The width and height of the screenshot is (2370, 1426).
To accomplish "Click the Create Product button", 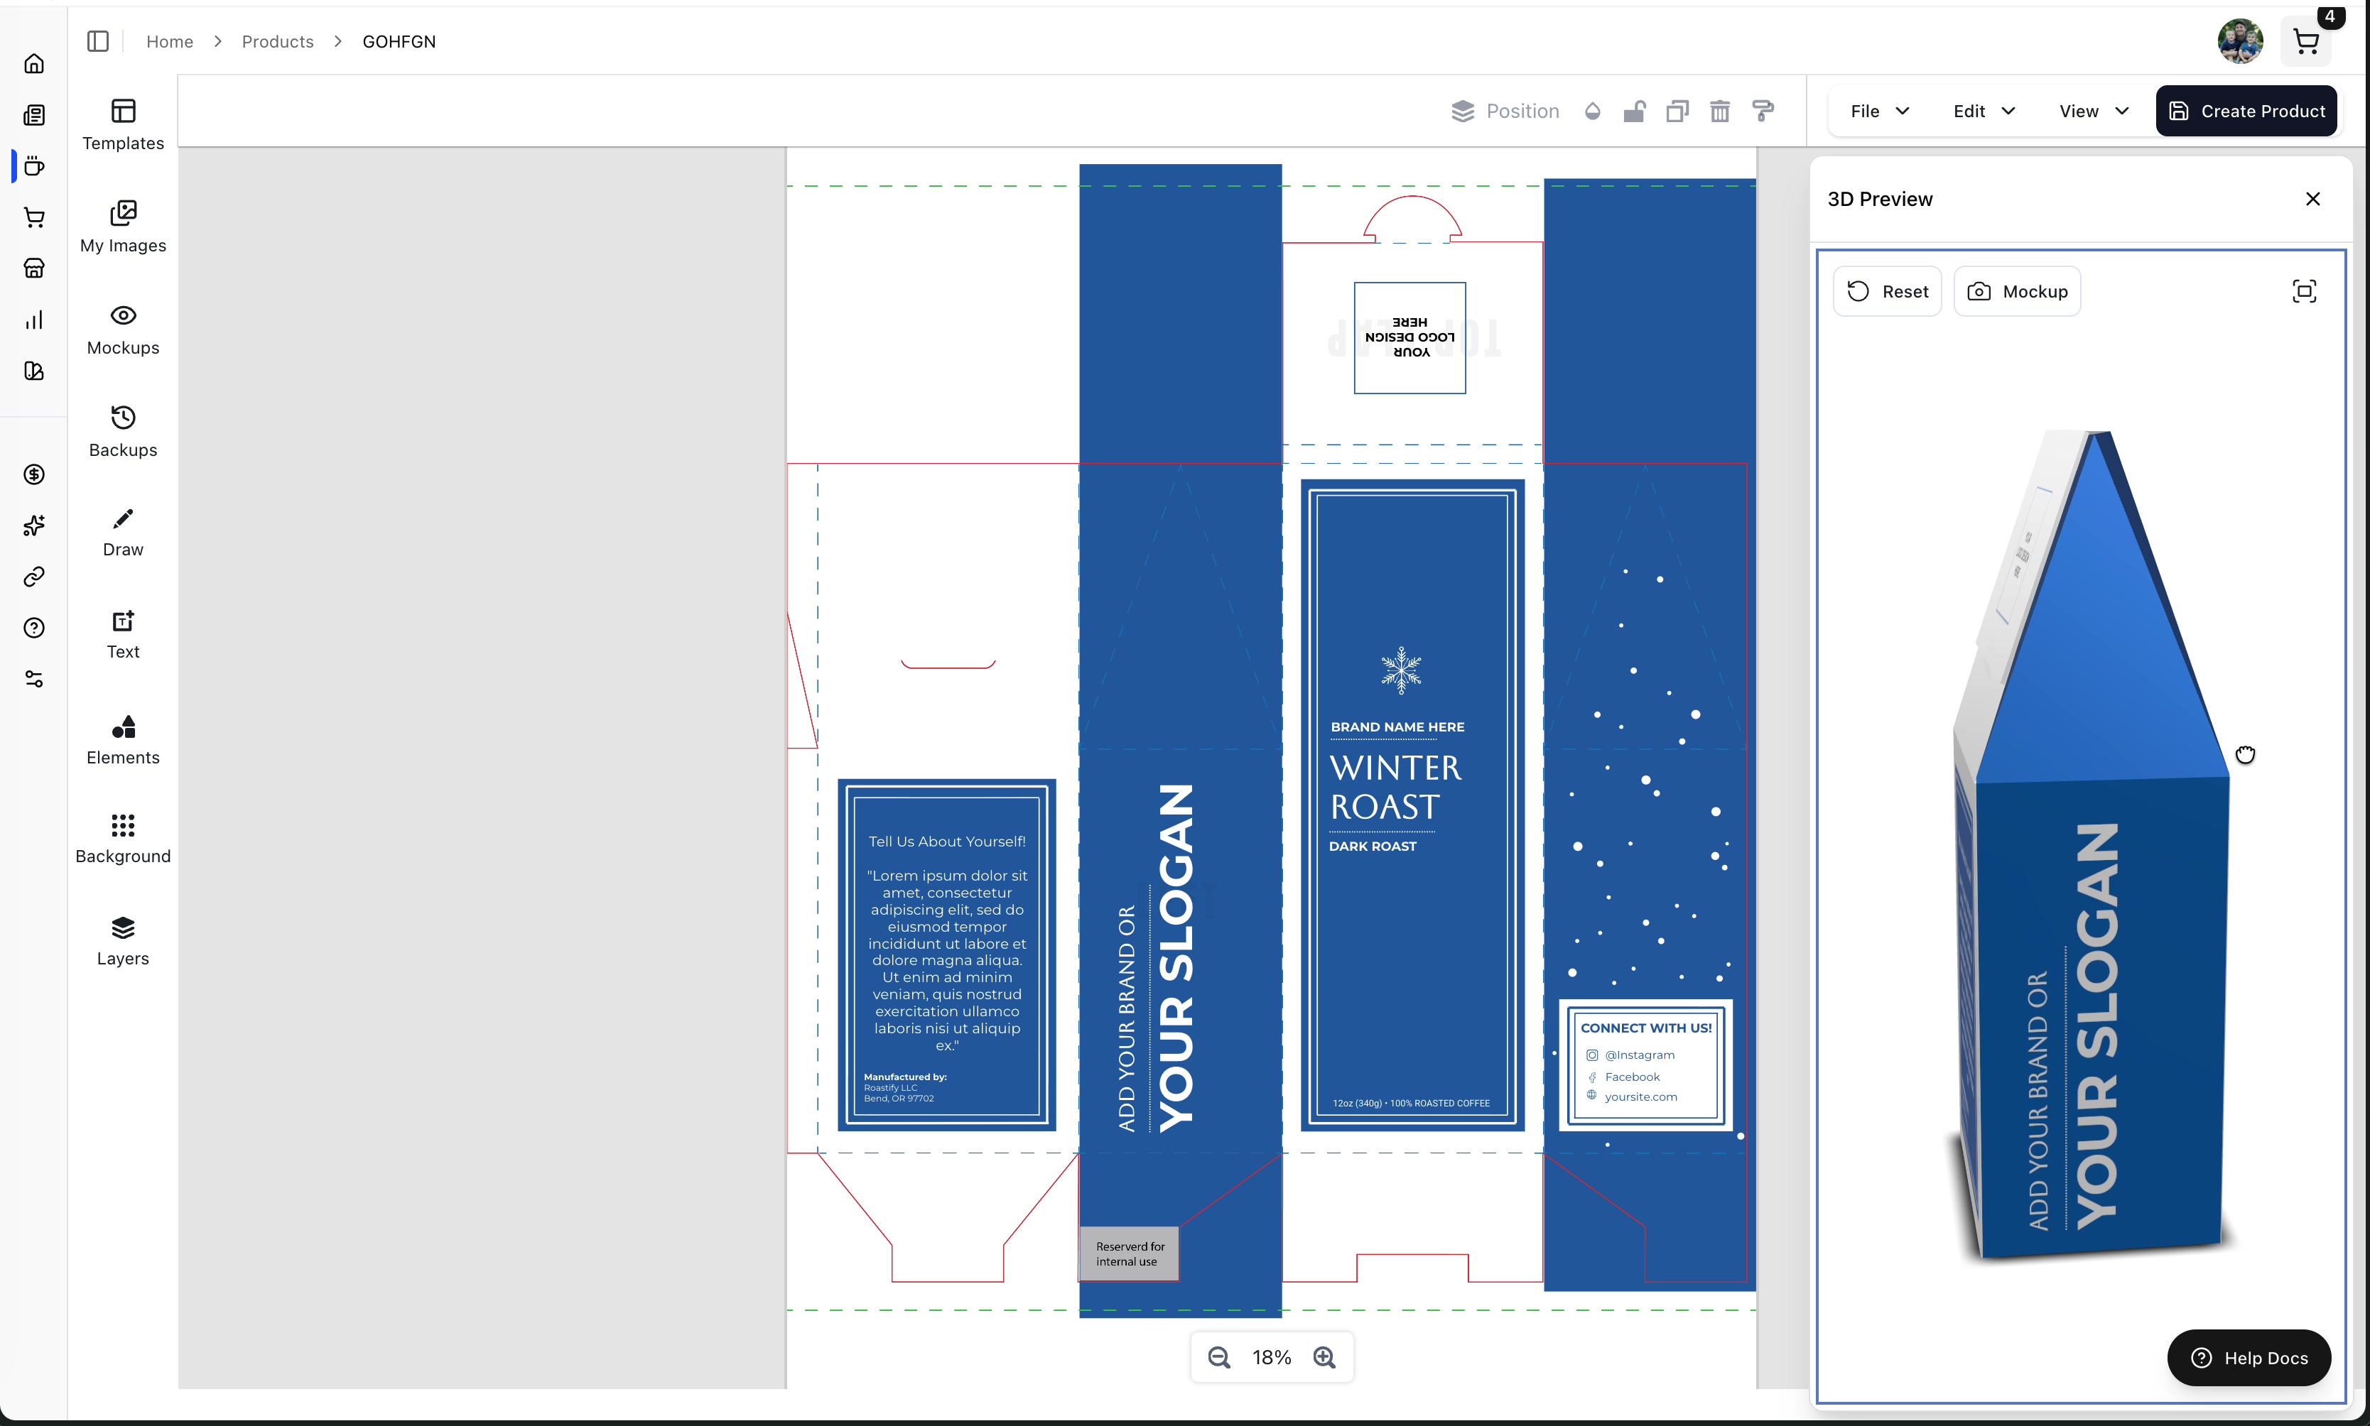I will tap(2246, 111).
